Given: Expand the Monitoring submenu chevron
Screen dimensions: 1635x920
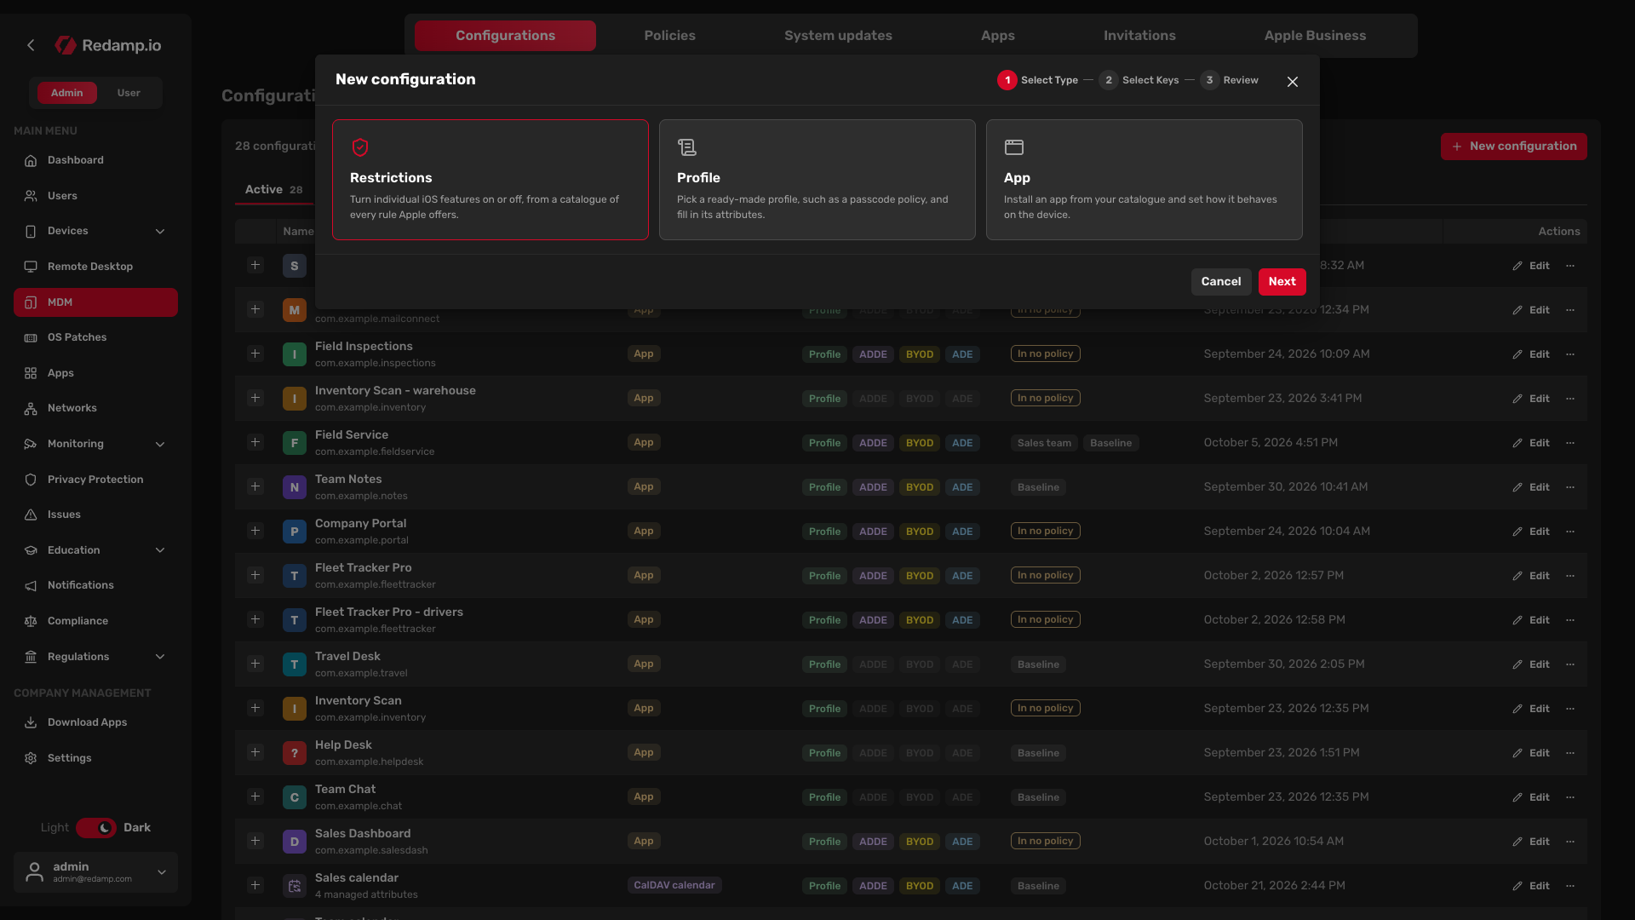Looking at the screenshot, I should pos(160,445).
